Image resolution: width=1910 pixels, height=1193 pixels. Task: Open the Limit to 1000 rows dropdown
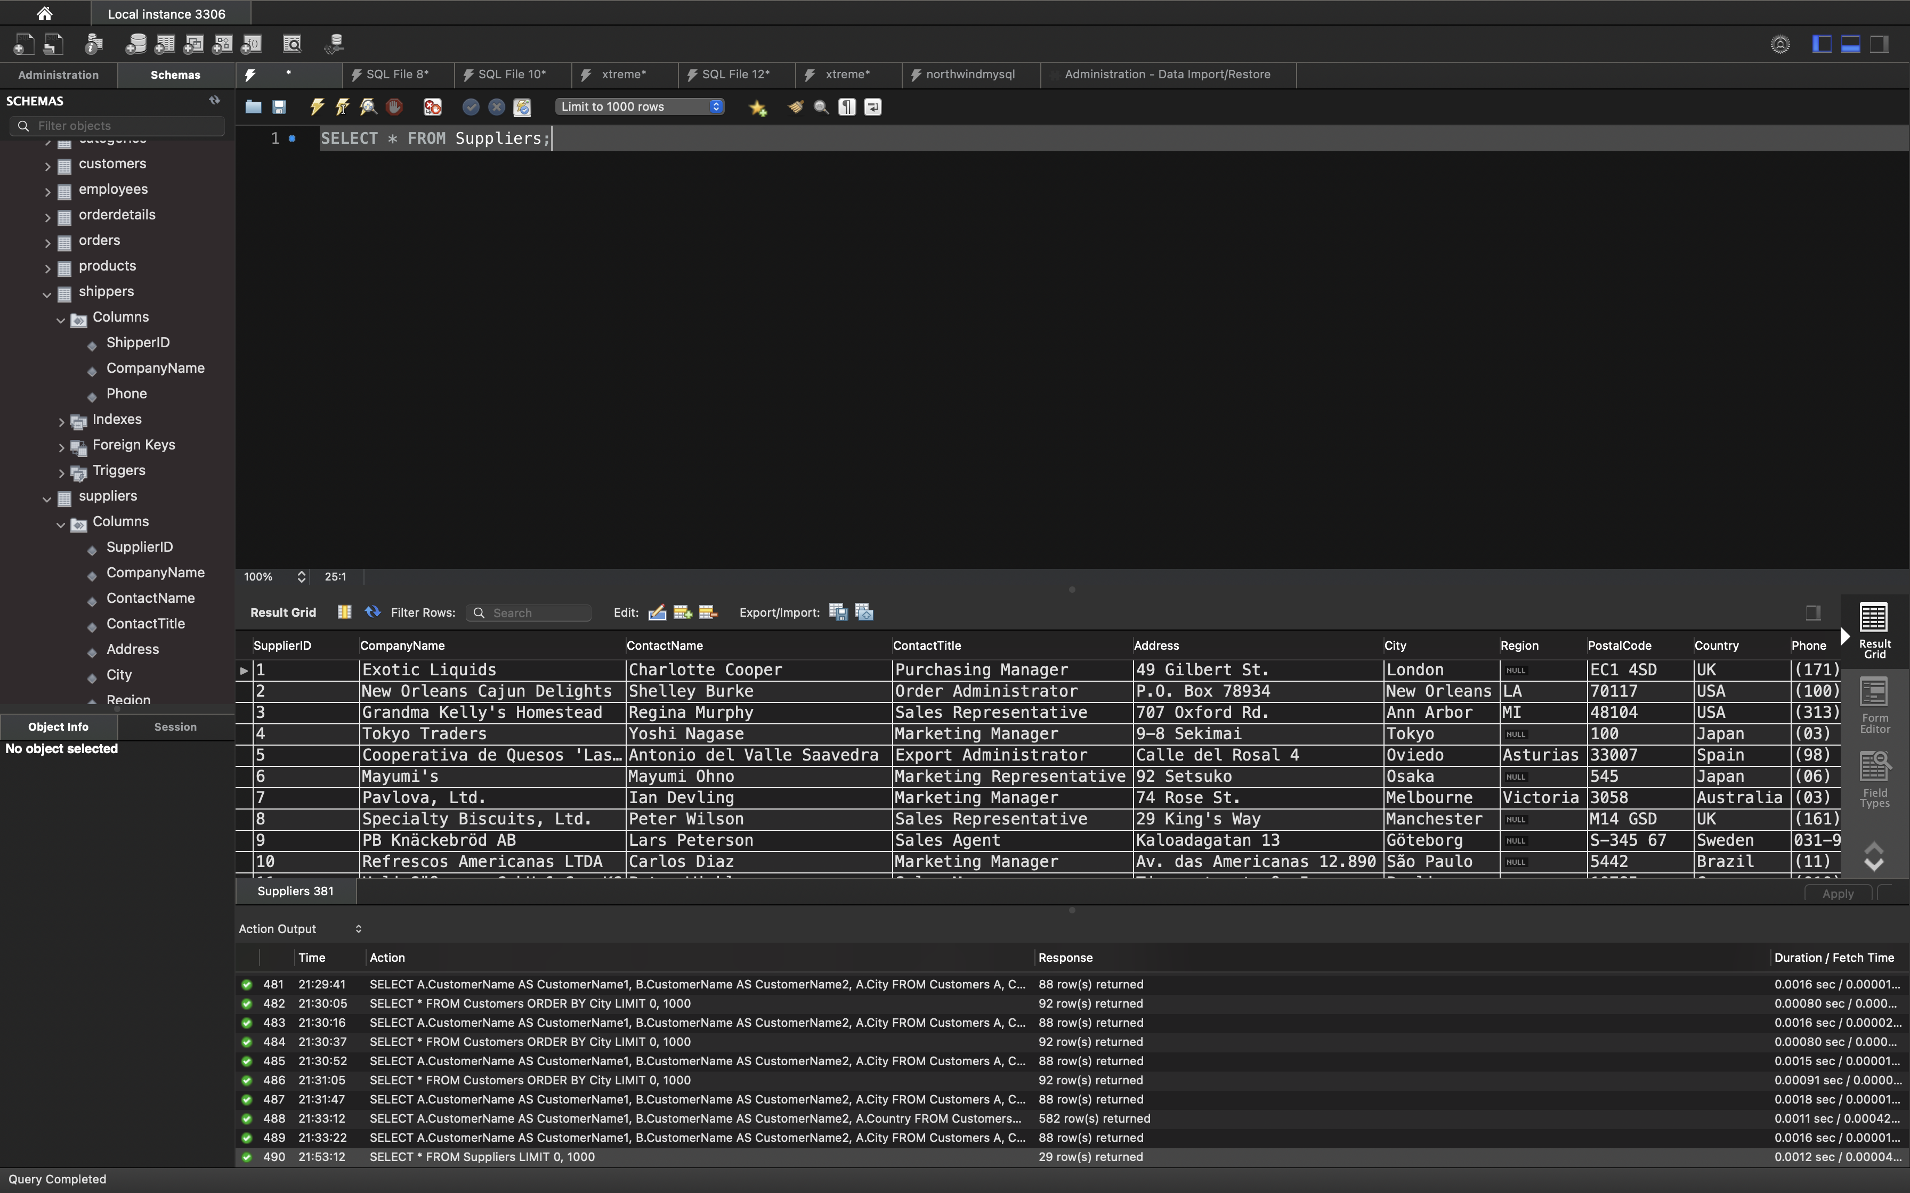[x=640, y=107]
